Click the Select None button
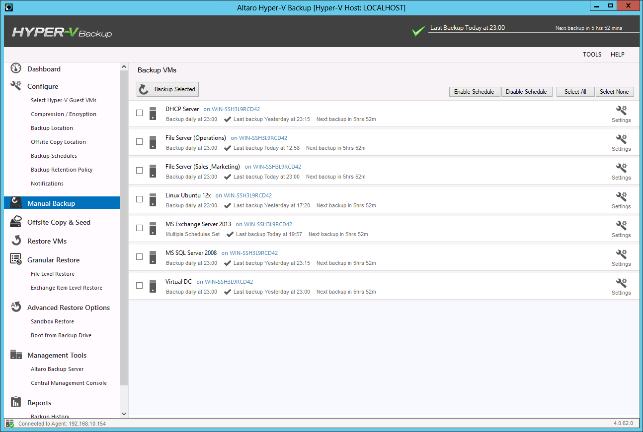The image size is (643, 432). (x=614, y=92)
